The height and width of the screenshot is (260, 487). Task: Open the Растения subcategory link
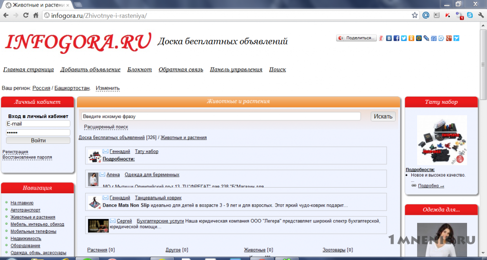[97, 250]
